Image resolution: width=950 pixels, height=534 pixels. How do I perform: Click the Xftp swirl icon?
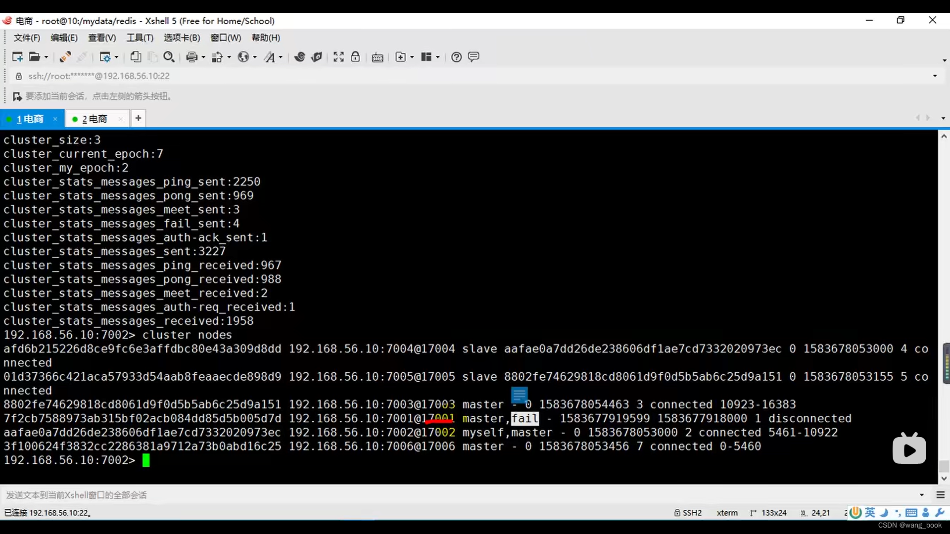299,57
